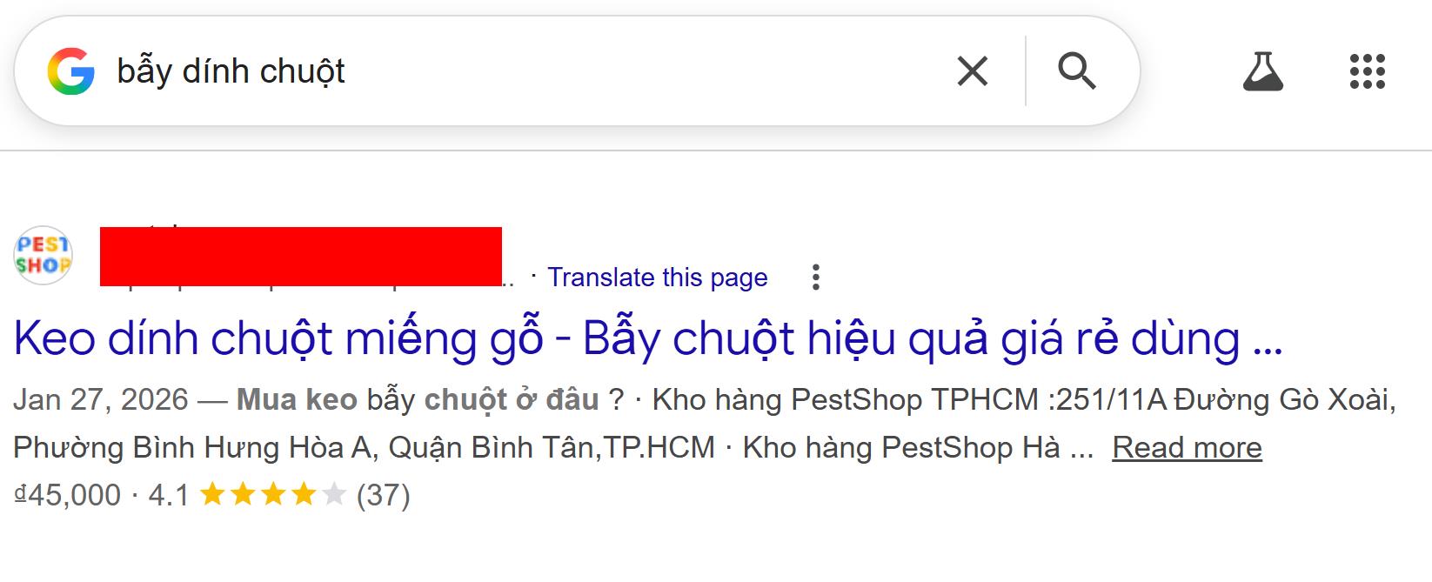Open 'Keo dính chuột miếng gỗ' result title
The width and height of the screenshot is (1432, 582).
pyautogui.click(x=648, y=338)
